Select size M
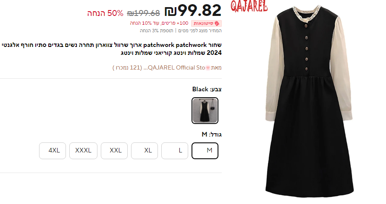 click(x=205, y=151)
